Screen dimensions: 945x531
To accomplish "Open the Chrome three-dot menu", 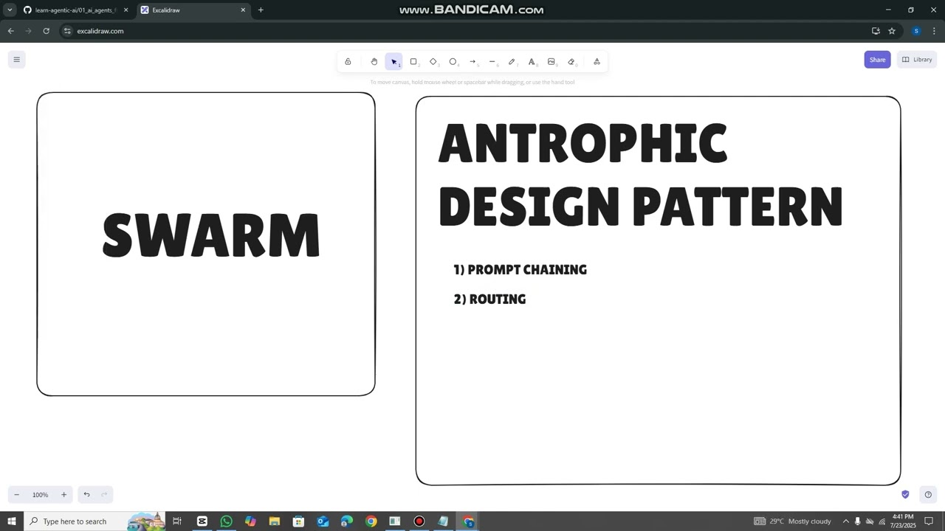I will (934, 31).
